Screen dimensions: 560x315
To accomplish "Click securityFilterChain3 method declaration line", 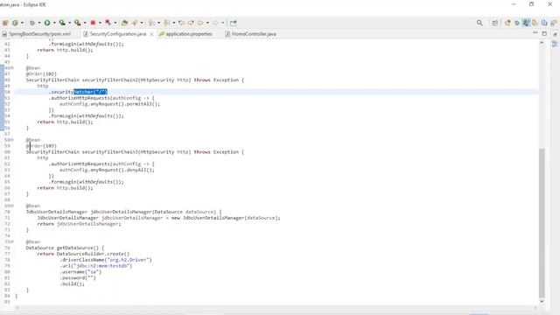I will (x=135, y=151).
